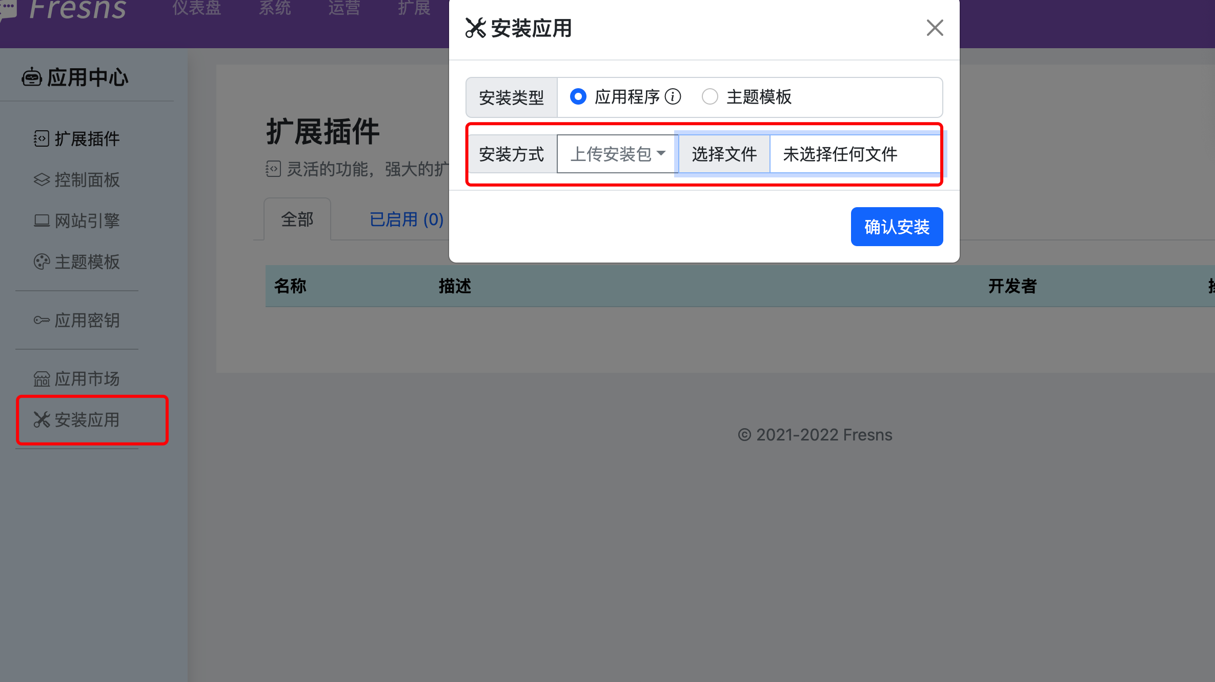
Task: Close the 安装应用 dialog
Action: pyautogui.click(x=935, y=28)
